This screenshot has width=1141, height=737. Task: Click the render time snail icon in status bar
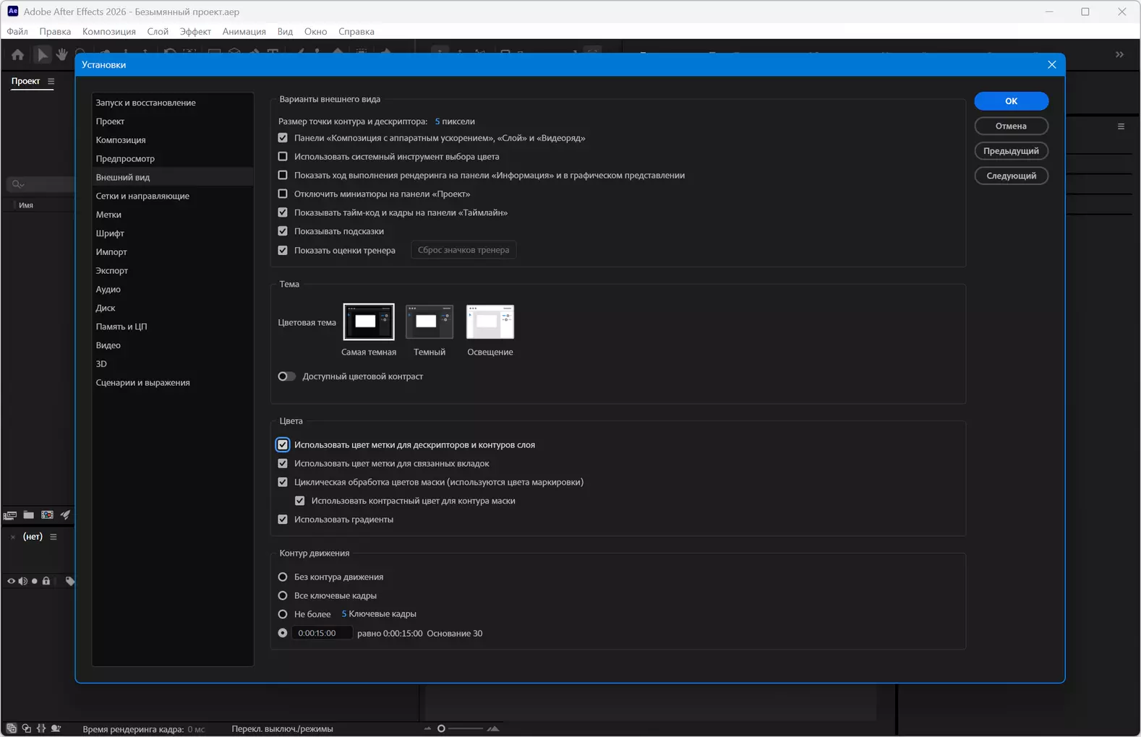coord(56,728)
